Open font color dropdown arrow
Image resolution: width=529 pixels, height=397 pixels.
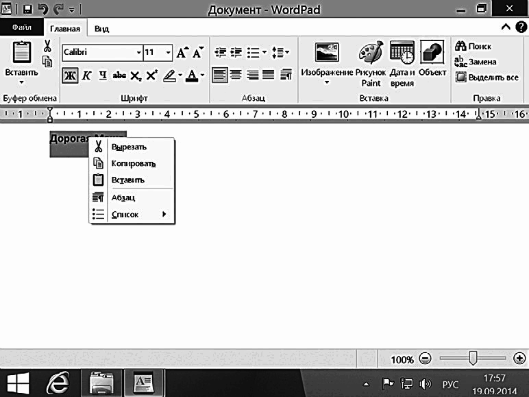(202, 75)
